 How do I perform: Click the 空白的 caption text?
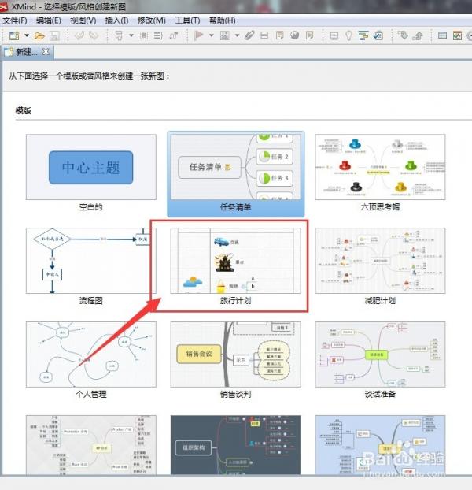click(x=90, y=207)
